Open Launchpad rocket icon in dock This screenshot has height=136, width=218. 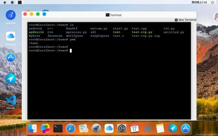click(96, 128)
